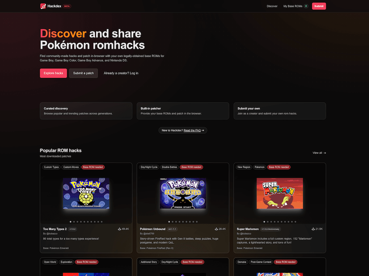Image resolution: width=369 pixels, height=276 pixels.
Task: Click the 0 count badge on My Base ROMs
Action: pyautogui.click(x=306, y=6)
